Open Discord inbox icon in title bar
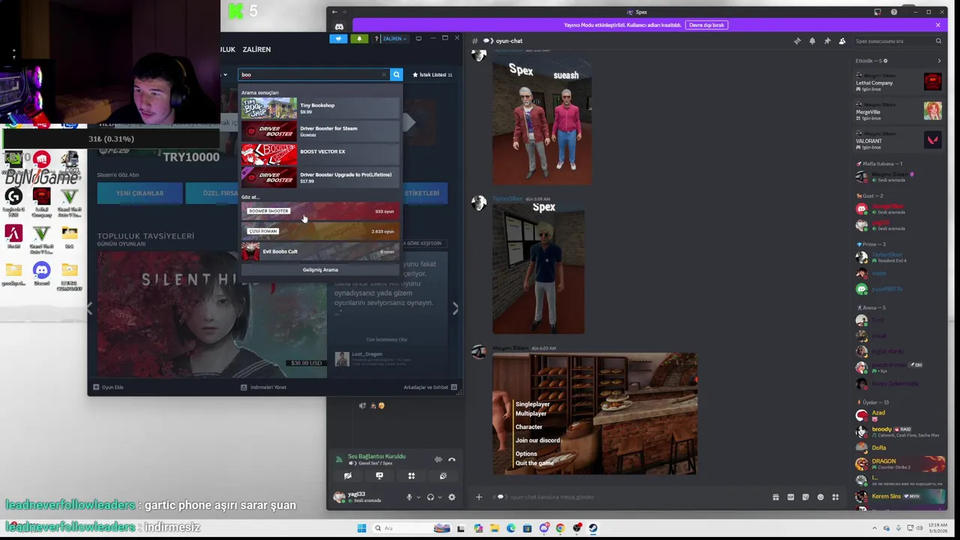This screenshot has width=960, height=540. [877, 12]
